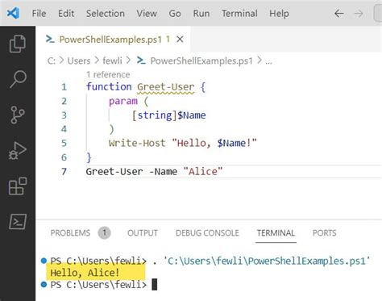Screen dimensions: 382x301
Task: Open the Help menu
Action: click(x=279, y=13)
